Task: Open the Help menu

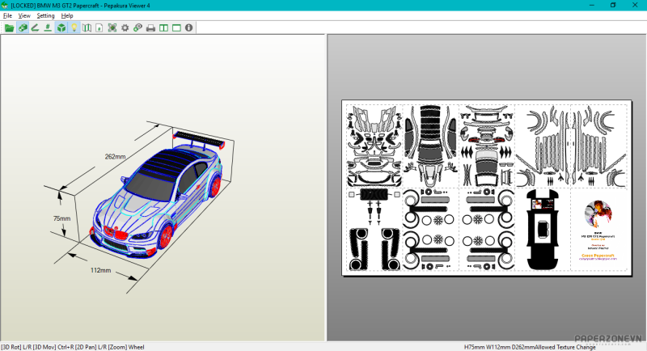Action: (66, 15)
